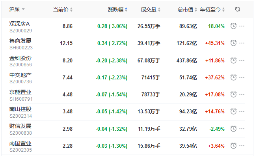255x156 pixels.
Task: Click change value -0.03 (-1.30%)
Action: [x=112, y=146]
